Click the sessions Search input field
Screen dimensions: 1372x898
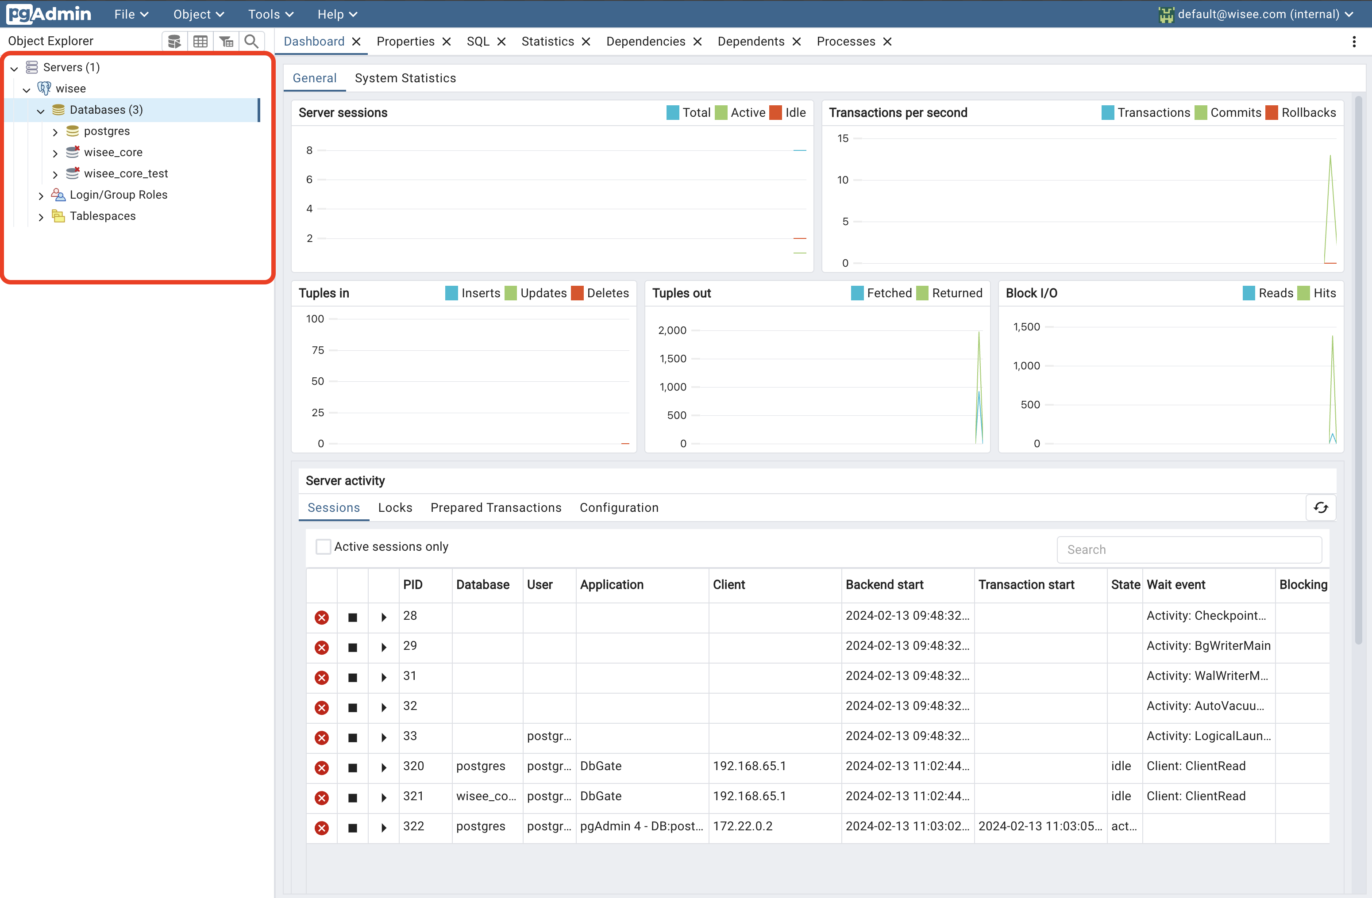coord(1189,549)
